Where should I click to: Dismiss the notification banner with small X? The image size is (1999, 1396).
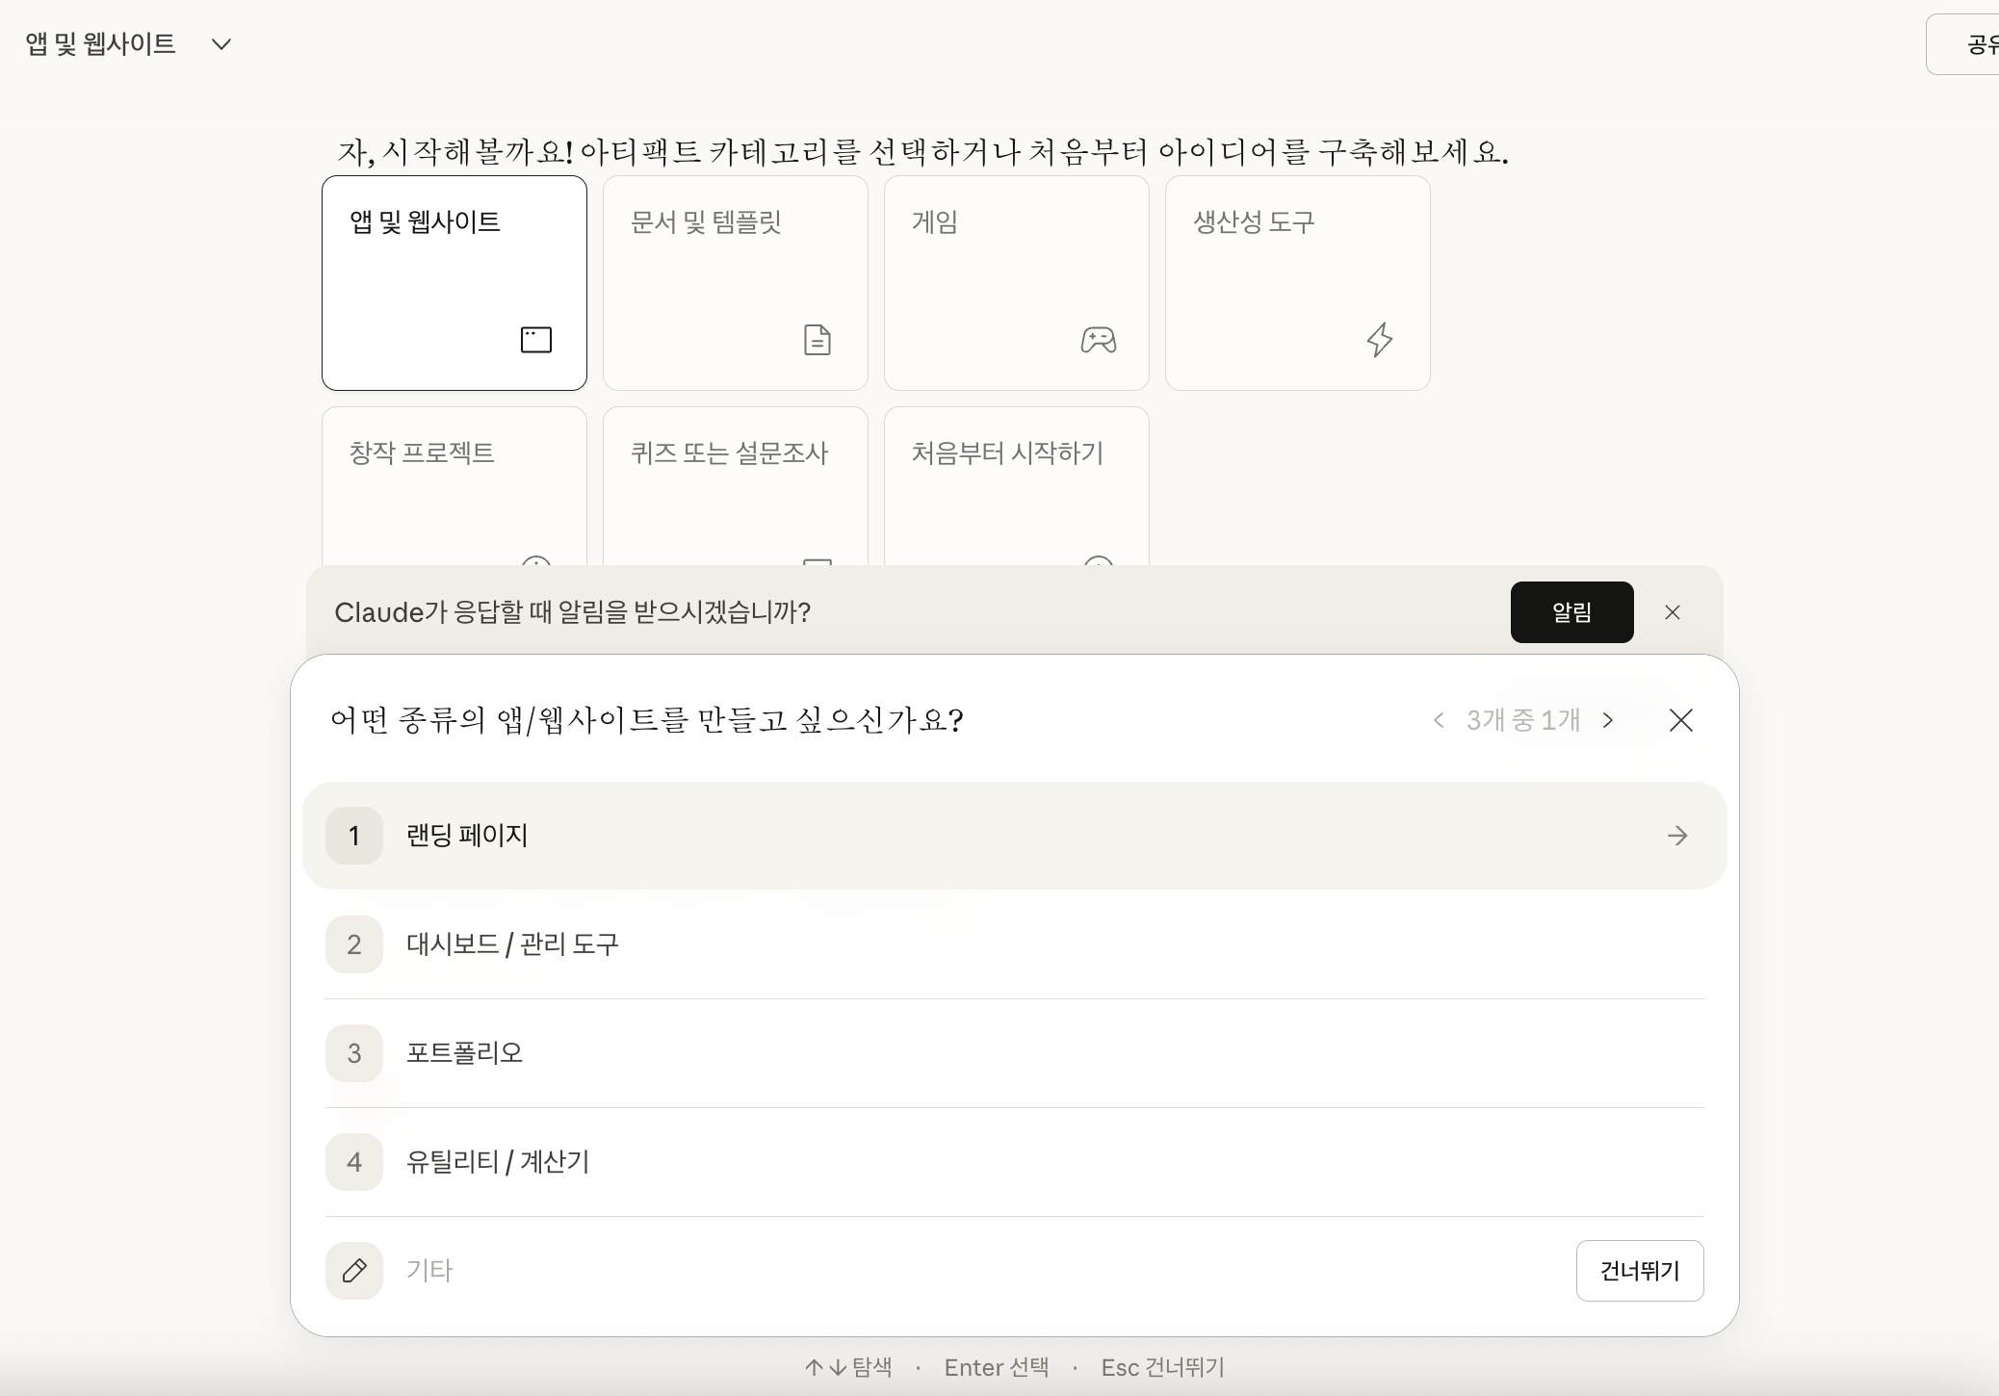1673,612
